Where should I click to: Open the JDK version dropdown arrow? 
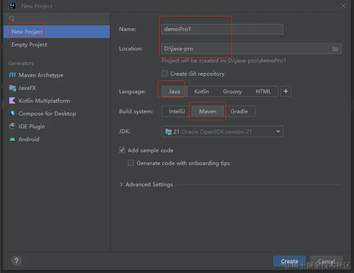pos(278,132)
